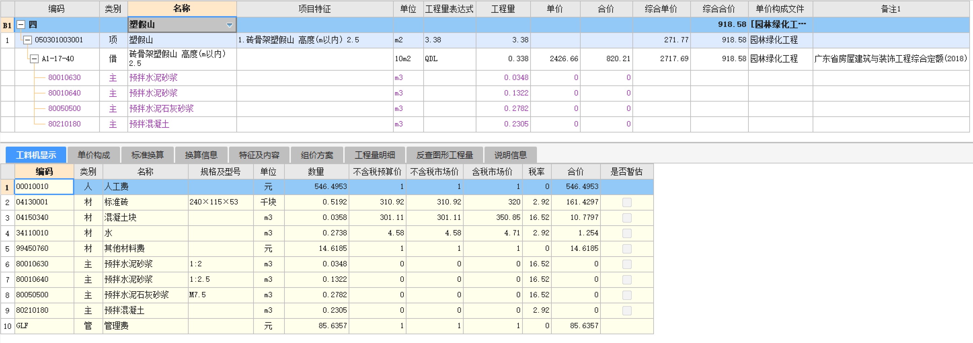
Task: Toggle 是否暂估 for 其他材料费 row
Action: tap(627, 249)
